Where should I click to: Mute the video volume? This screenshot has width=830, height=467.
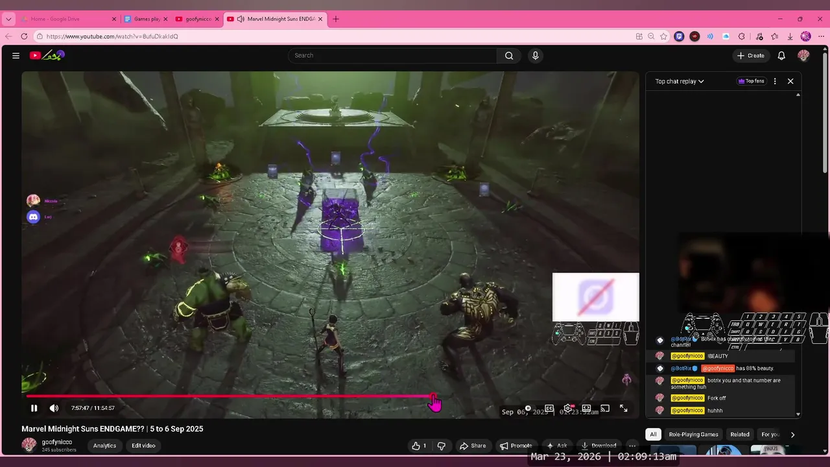54,408
